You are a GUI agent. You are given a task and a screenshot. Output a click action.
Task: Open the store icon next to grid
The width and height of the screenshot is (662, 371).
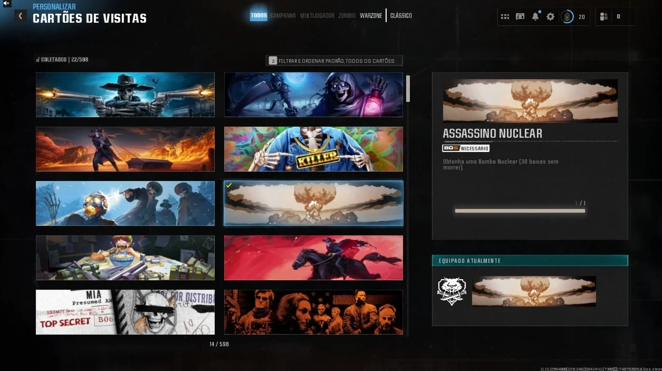pos(520,16)
